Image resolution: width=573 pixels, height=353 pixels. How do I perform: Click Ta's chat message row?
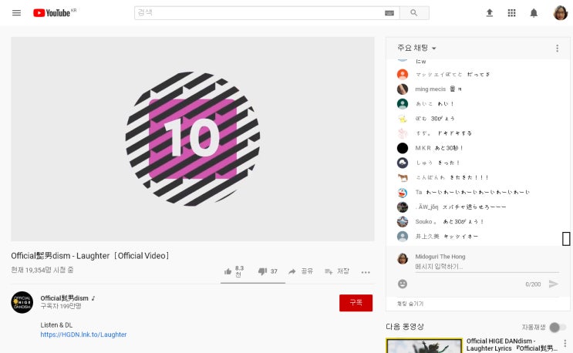click(x=477, y=192)
